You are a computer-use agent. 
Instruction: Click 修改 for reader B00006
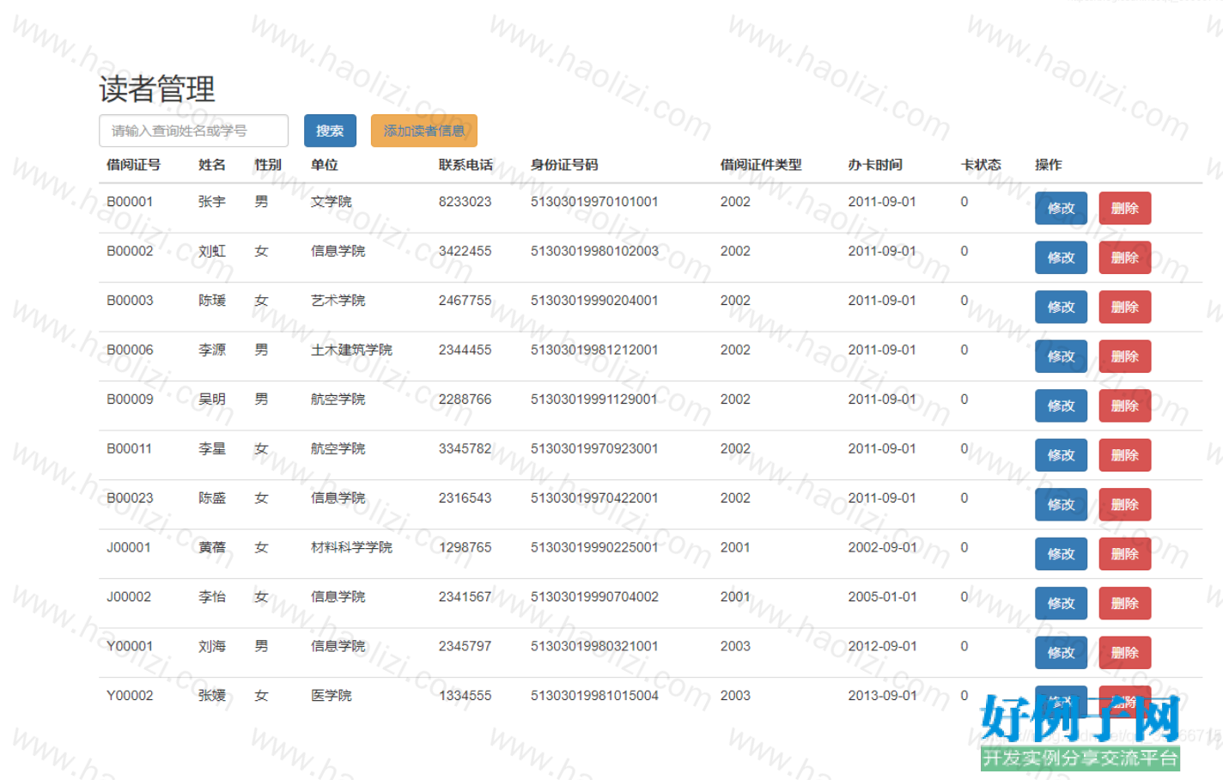[x=1061, y=356]
